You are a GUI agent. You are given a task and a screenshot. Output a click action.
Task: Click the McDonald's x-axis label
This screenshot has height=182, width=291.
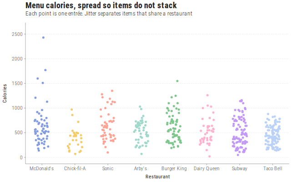[x=41, y=168]
